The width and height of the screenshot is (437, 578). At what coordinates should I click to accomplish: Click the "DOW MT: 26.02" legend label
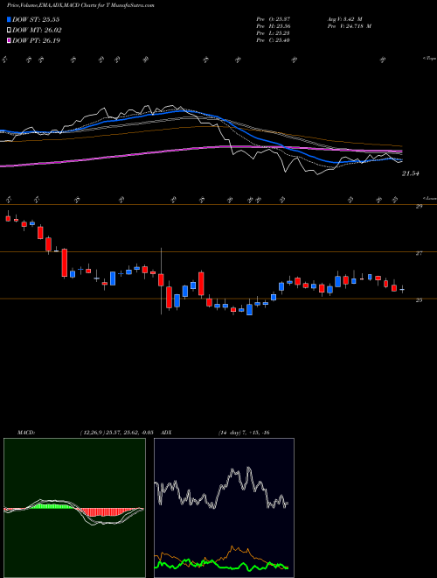[37, 31]
